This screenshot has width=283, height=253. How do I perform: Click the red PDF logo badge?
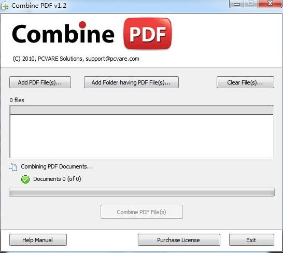click(148, 33)
